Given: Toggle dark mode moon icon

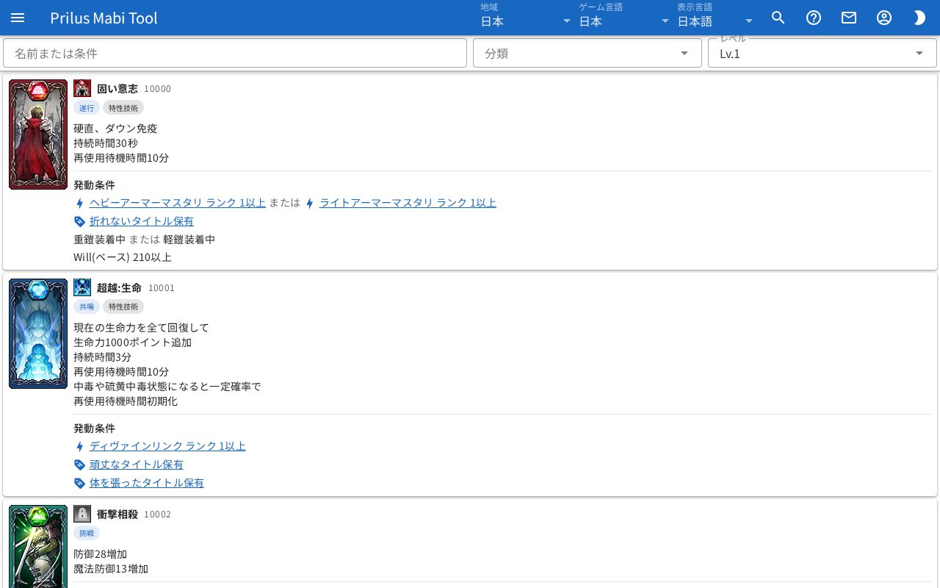Looking at the screenshot, I should pos(919,18).
